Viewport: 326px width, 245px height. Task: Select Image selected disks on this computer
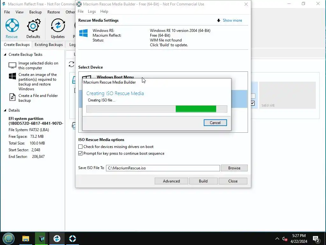click(x=38, y=65)
